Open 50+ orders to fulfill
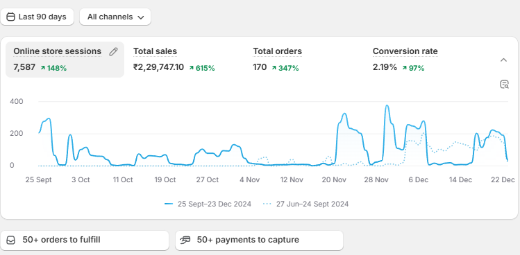Viewport: 520px width, 255px height. coord(85,240)
